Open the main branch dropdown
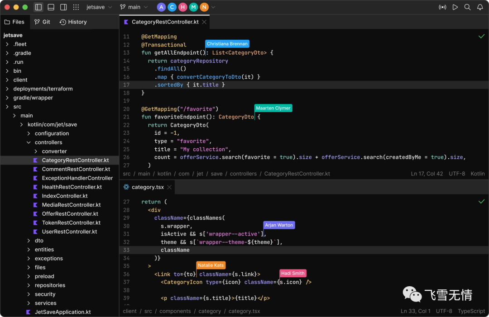The height and width of the screenshot is (317, 489). click(134, 7)
